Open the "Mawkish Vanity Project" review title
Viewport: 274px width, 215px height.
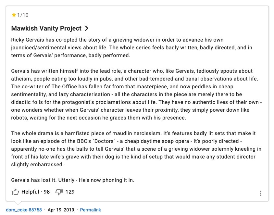(x=46, y=28)
